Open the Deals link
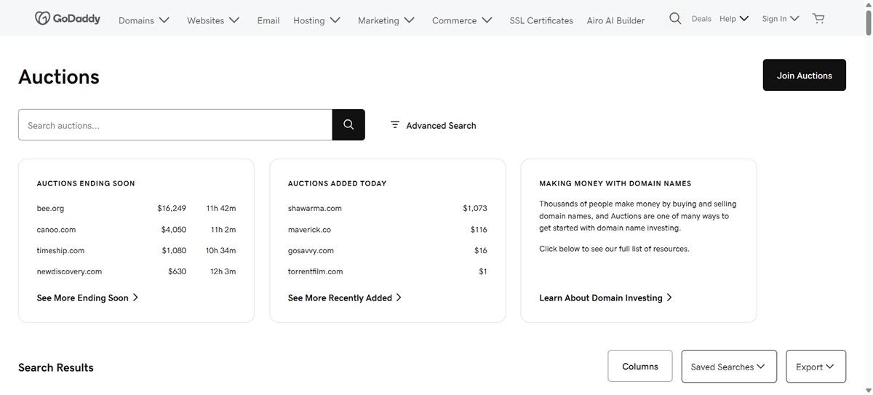The height and width of the screenshot is (395, 873). click(701, 19)
